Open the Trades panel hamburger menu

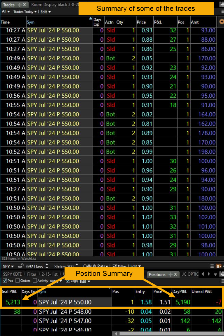(222, 11)
